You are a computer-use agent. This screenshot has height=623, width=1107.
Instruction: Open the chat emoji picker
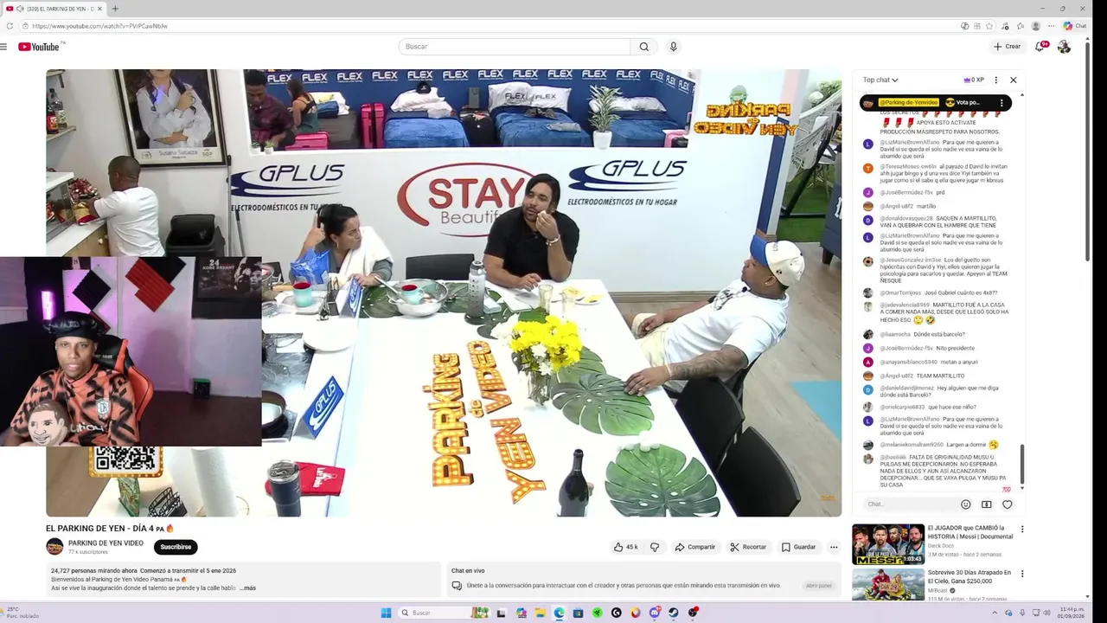click(x=966, y=504)
